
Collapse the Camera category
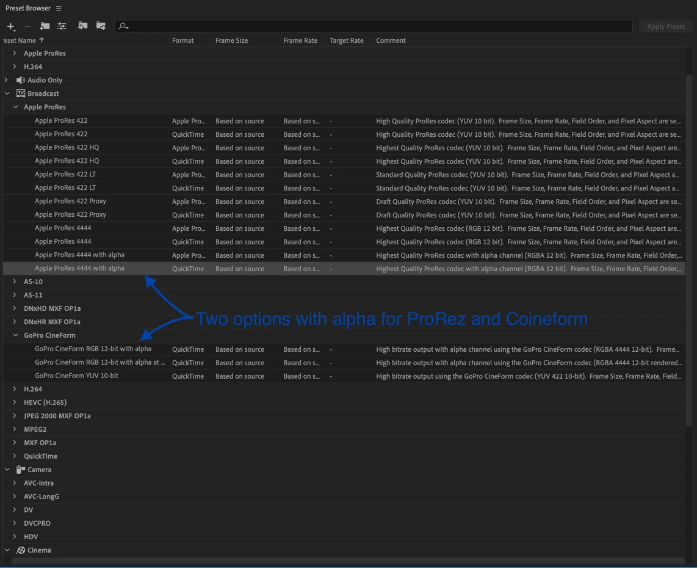pyautogui.click(x=7, y=469)
